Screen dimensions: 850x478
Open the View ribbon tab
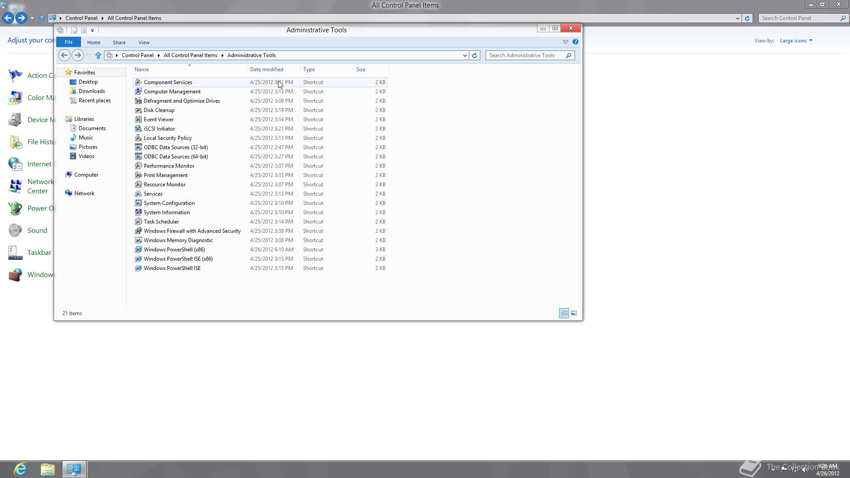(144, 42)
